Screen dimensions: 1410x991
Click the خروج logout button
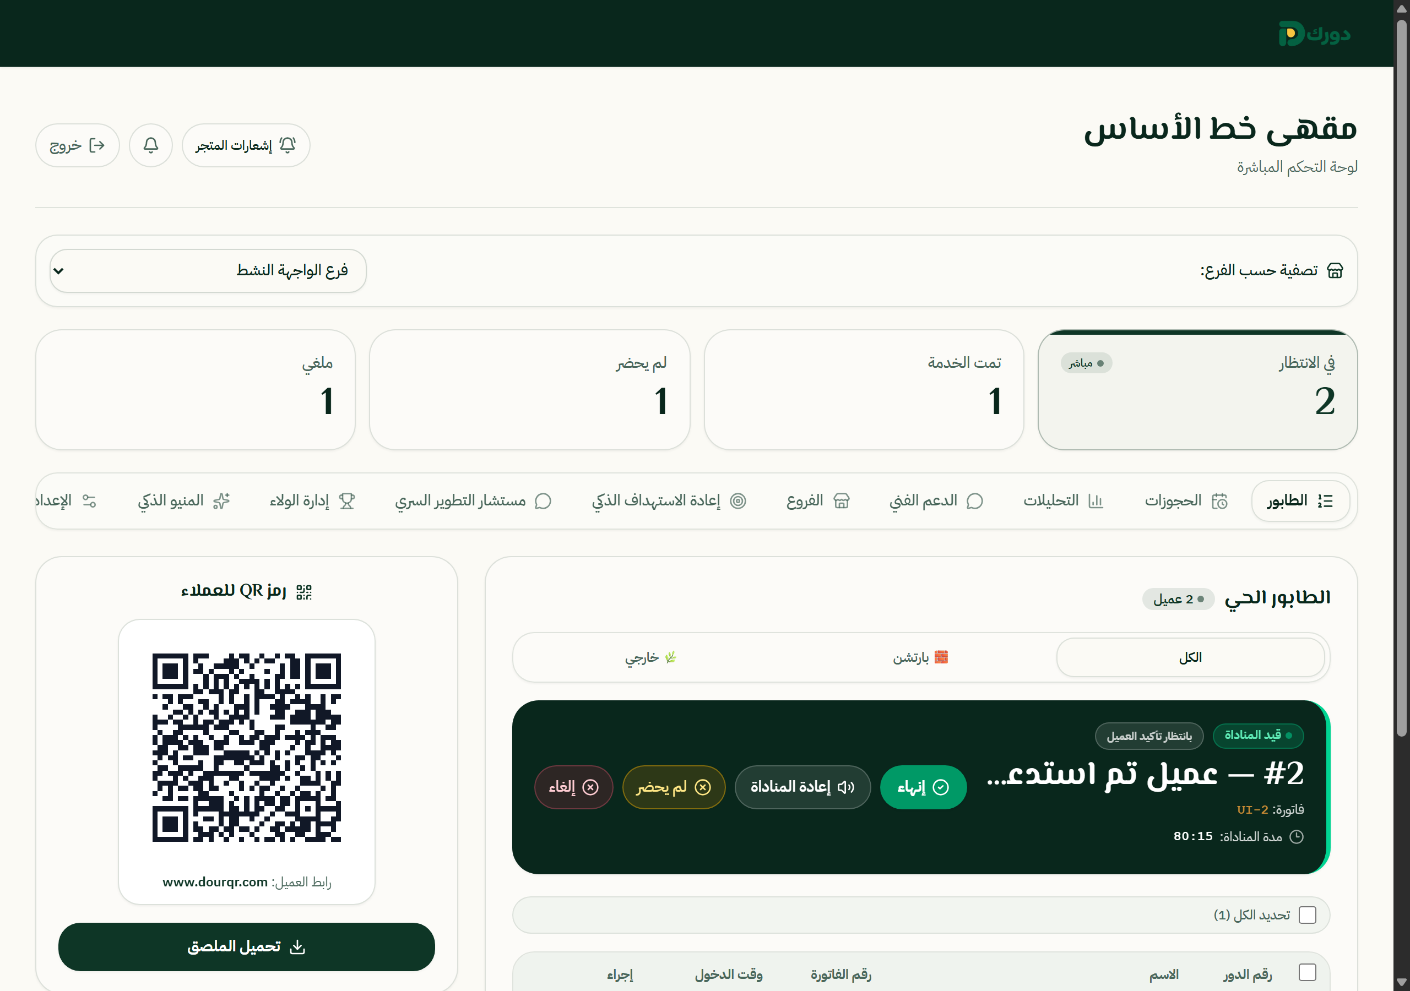tap(77, 145)
